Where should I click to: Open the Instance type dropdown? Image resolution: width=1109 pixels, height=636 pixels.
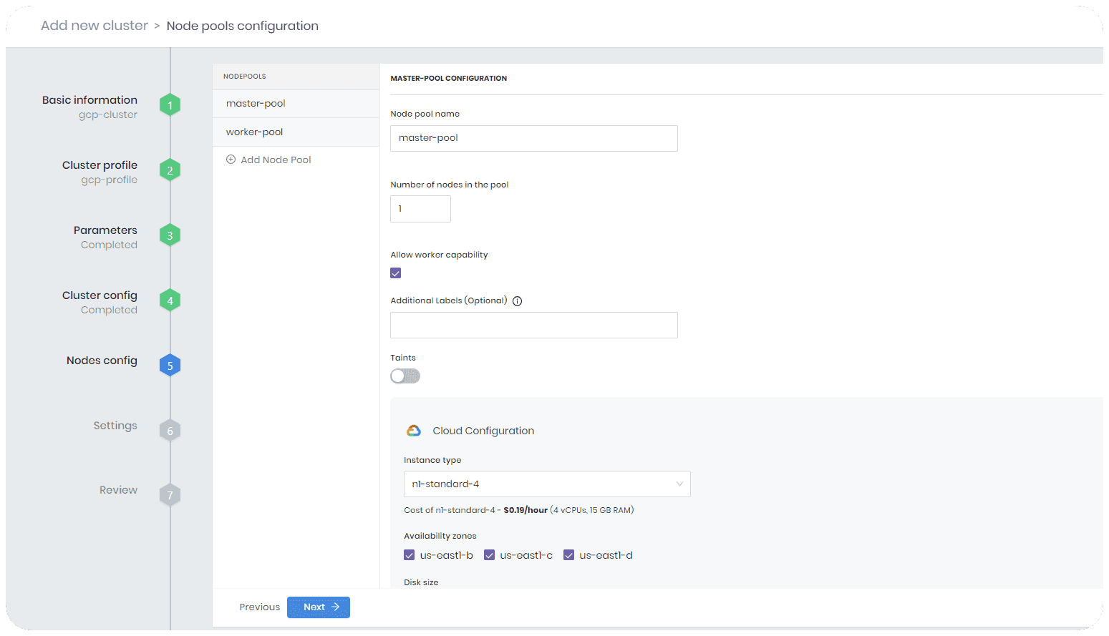click(x=547, y=484)
